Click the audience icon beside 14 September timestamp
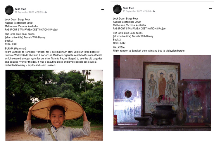Screen dimensions: 214x160 (46, 12)
